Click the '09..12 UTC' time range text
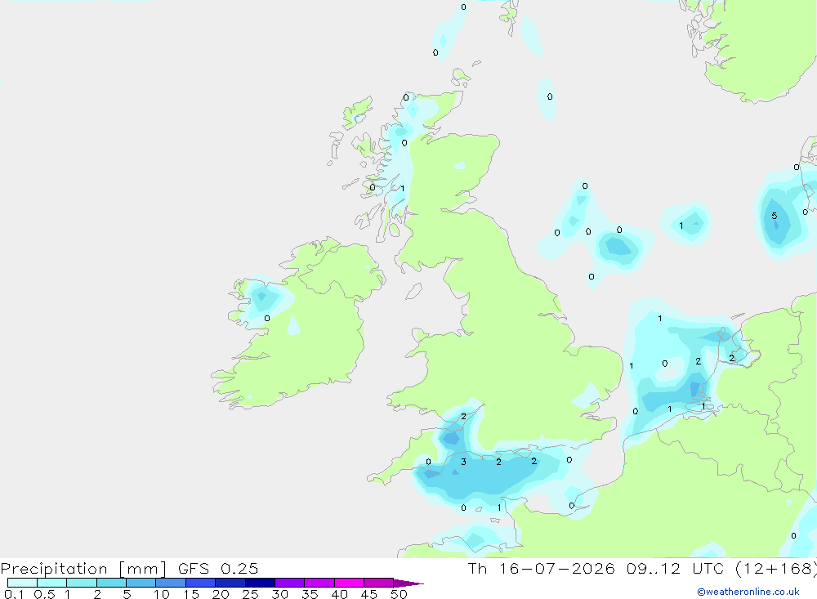The height and width of the screenshot is (599, 817). 676,569
